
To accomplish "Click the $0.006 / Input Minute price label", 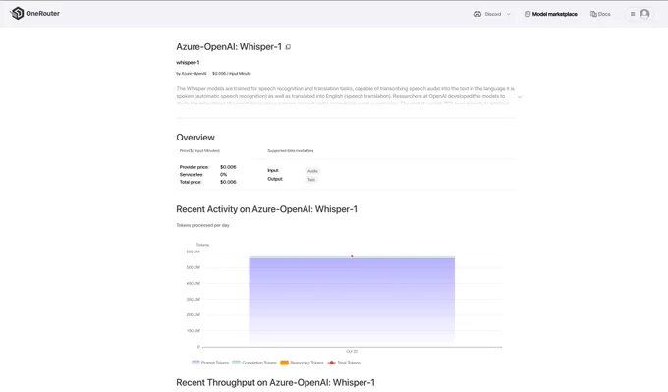I will pyautogui.click(x=231, y=74).
